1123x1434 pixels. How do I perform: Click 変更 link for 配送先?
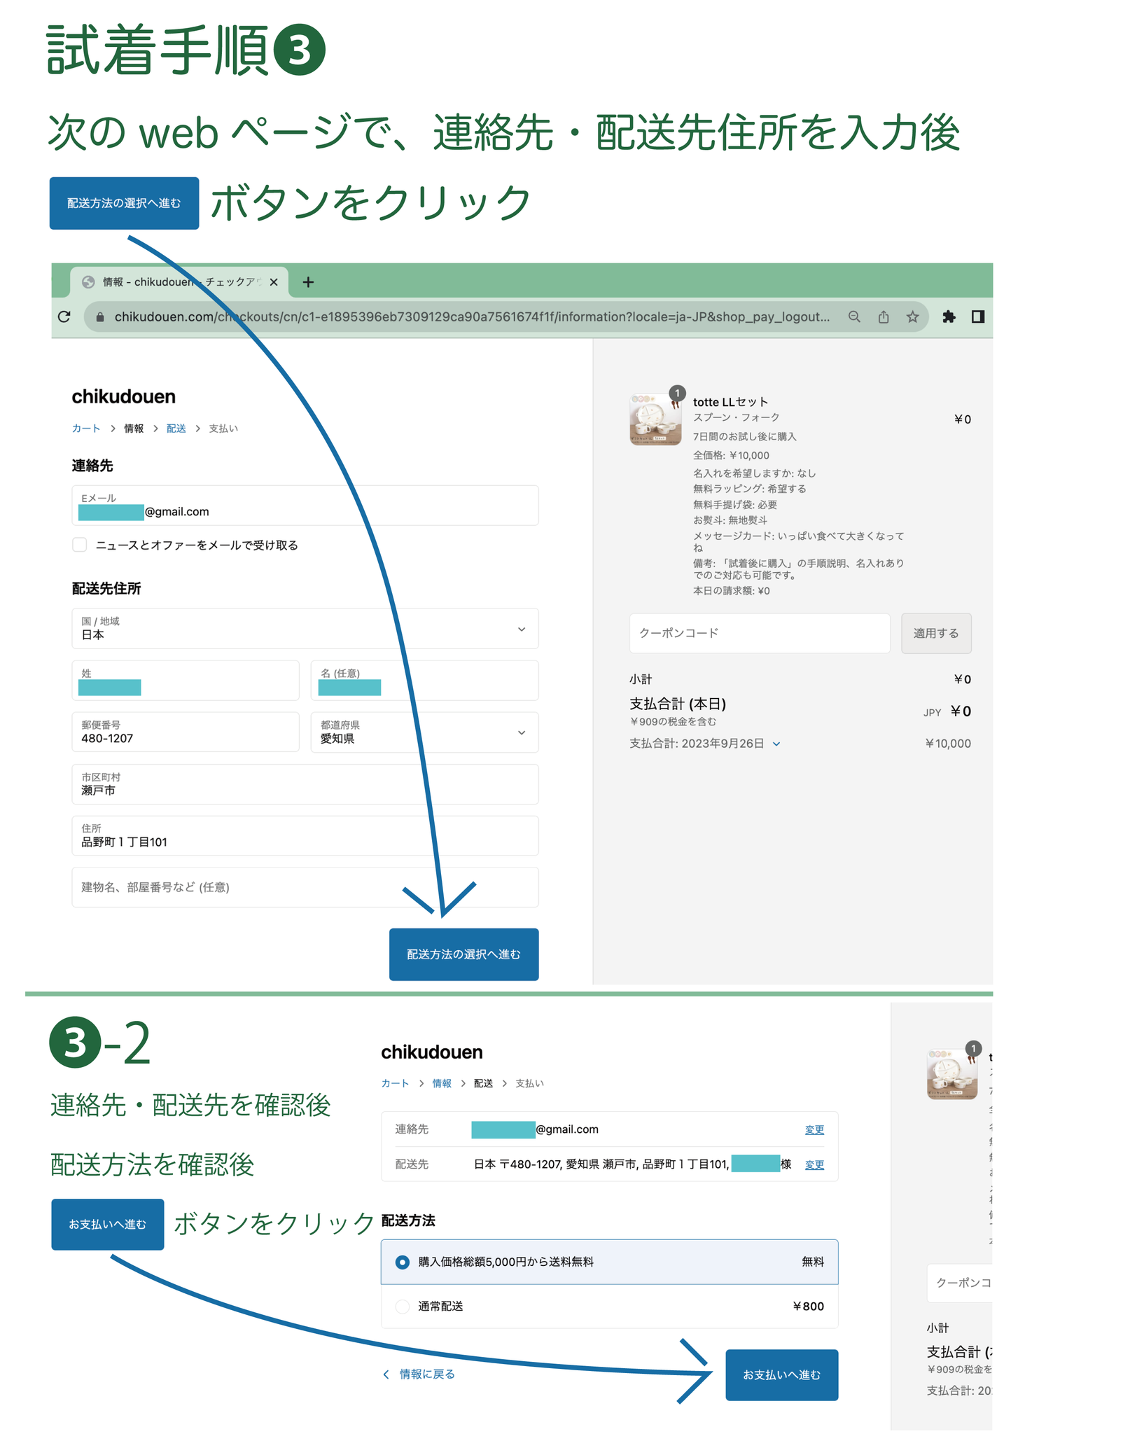click(x=814, y=1164)
